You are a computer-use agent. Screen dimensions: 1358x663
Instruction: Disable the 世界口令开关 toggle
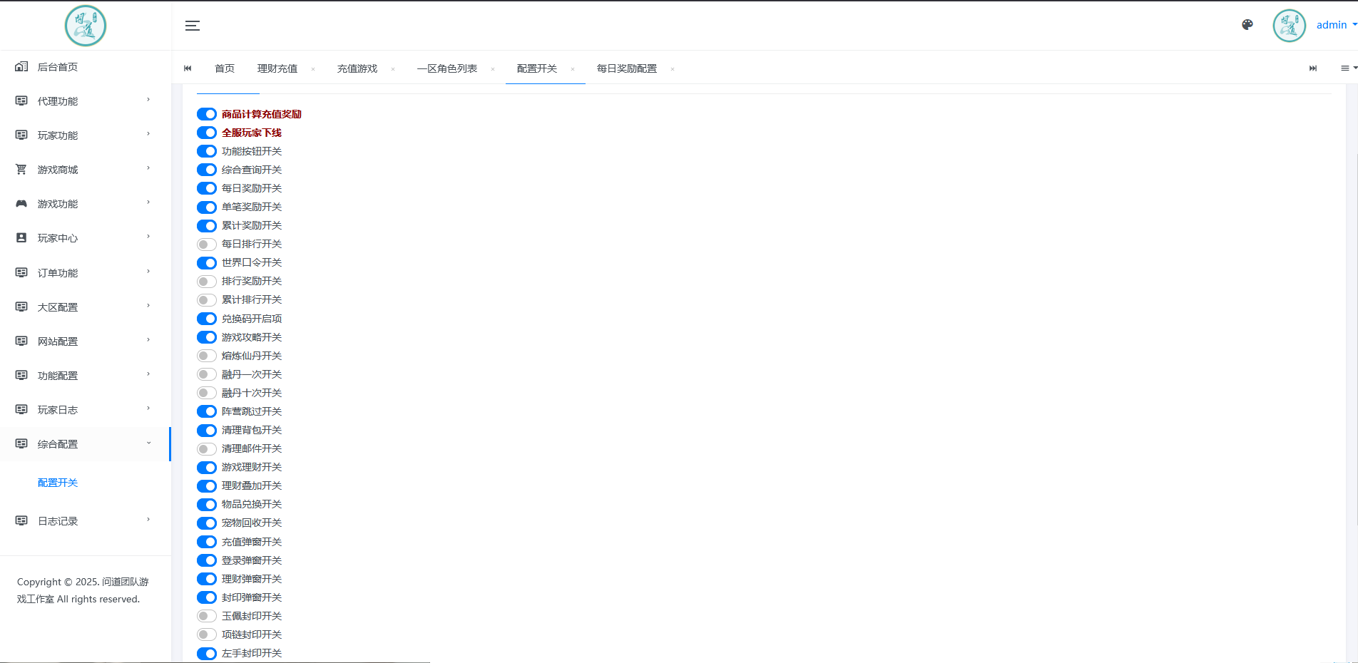coord(206,262)
